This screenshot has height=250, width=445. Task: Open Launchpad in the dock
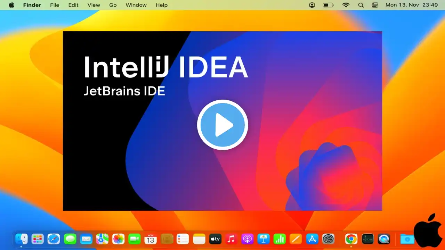click(x=38, y=239)
